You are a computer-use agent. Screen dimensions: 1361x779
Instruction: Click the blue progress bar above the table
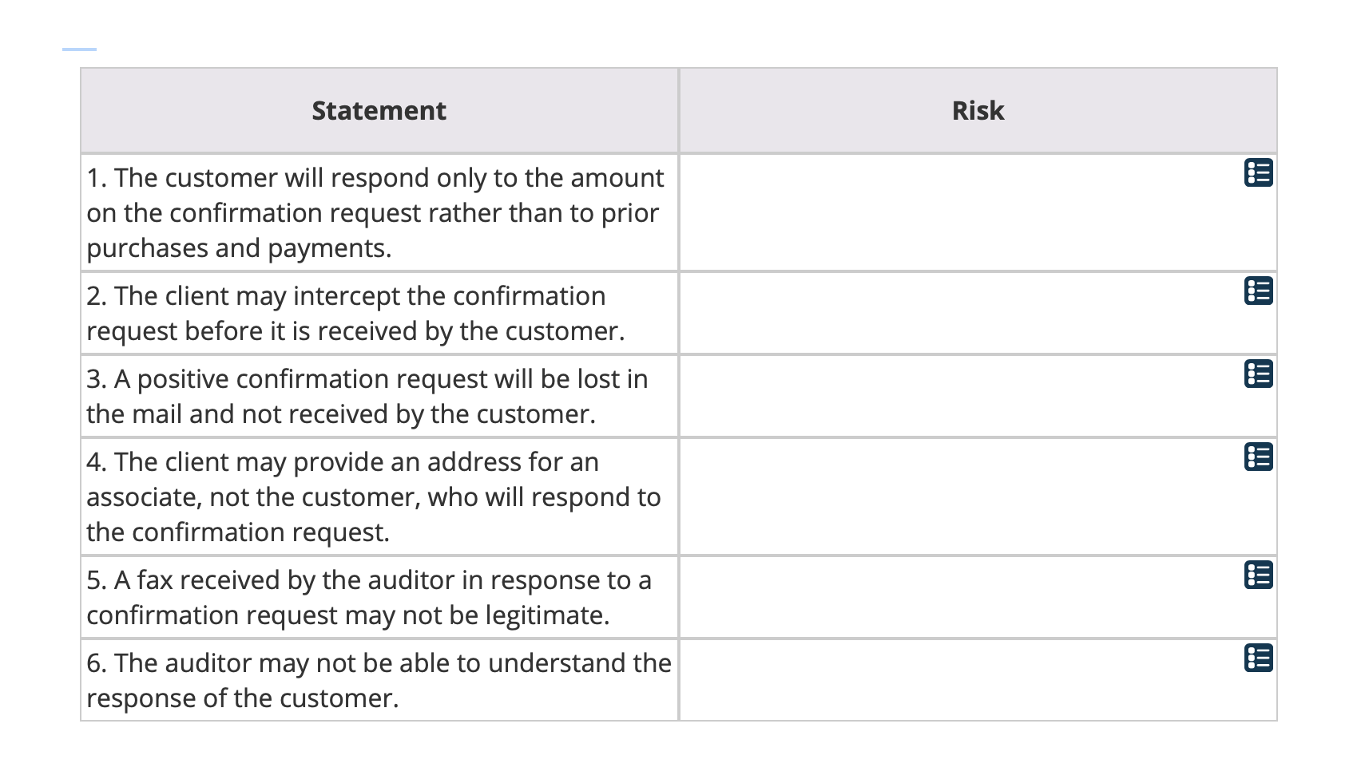[78, 48]
